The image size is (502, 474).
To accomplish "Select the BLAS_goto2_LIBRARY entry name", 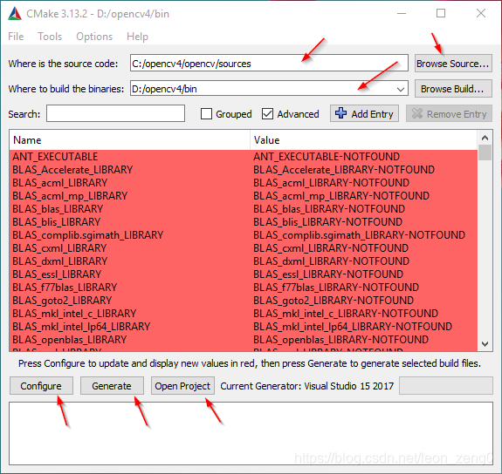I will click(x=62, y=301).
